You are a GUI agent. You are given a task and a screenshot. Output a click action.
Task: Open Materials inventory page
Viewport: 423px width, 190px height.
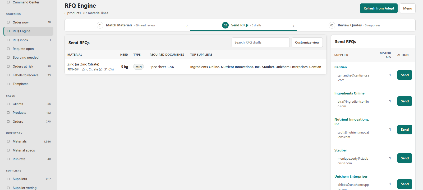pos(29,141)
